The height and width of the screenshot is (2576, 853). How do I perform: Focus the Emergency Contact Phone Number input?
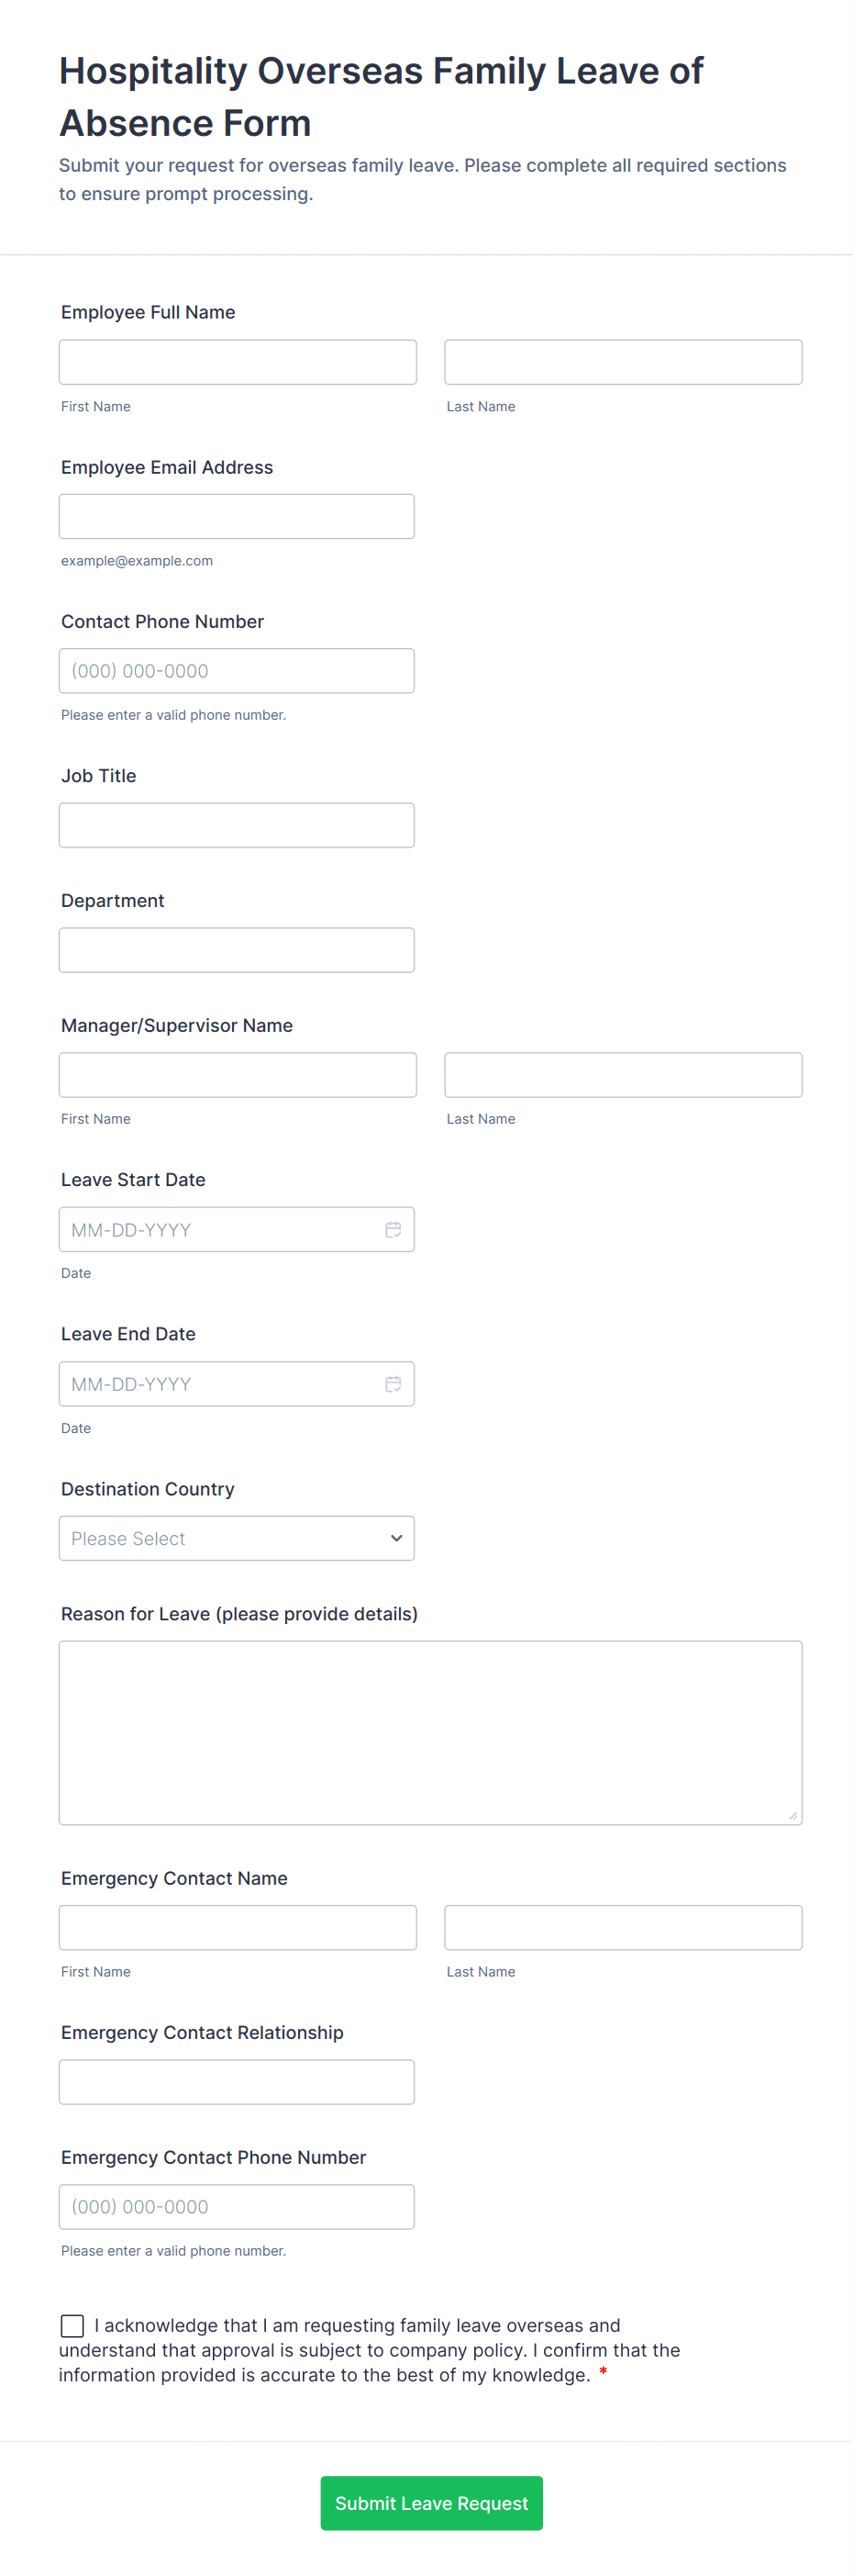pos(237,2206)
